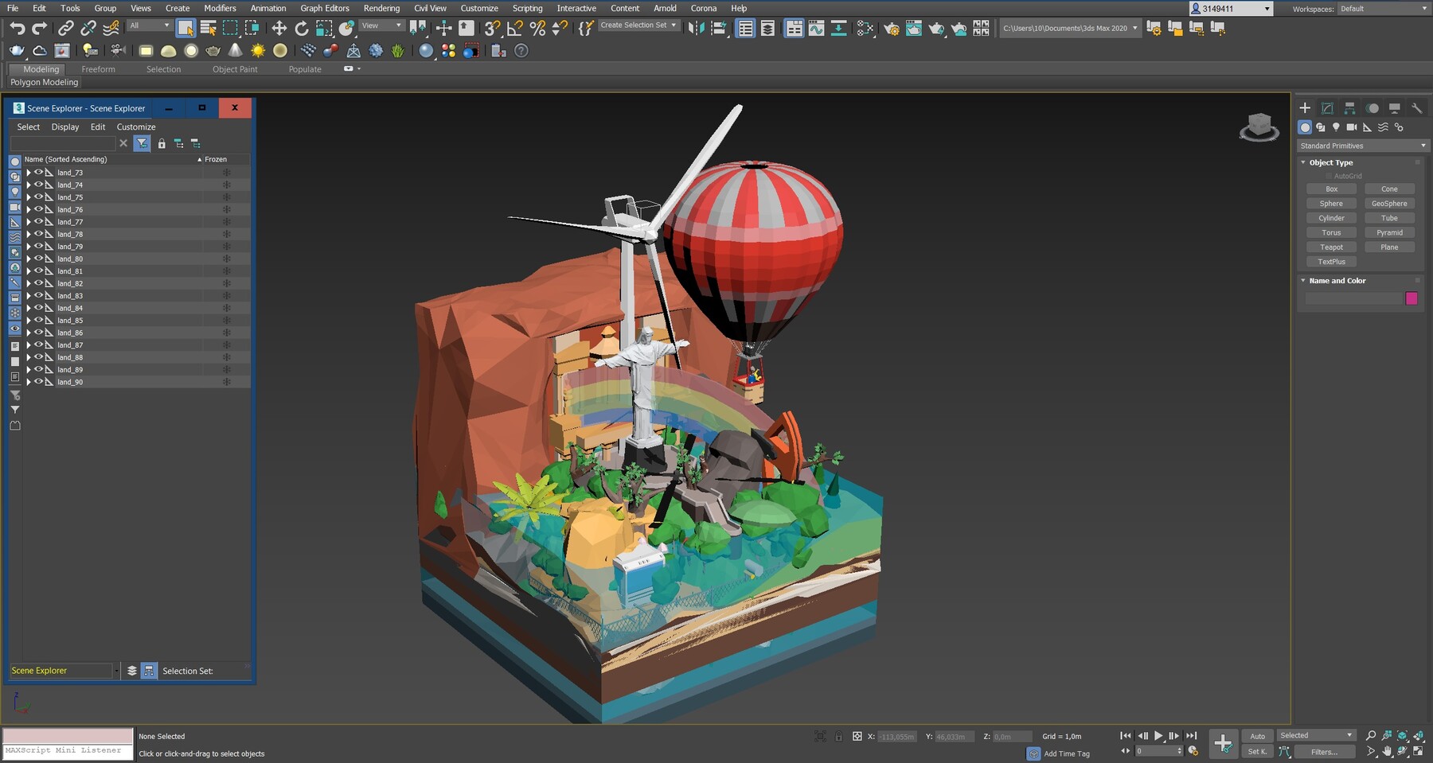Expand the land_79 tree node
This screenshot has width=1433, height=763.
(29, 247)
